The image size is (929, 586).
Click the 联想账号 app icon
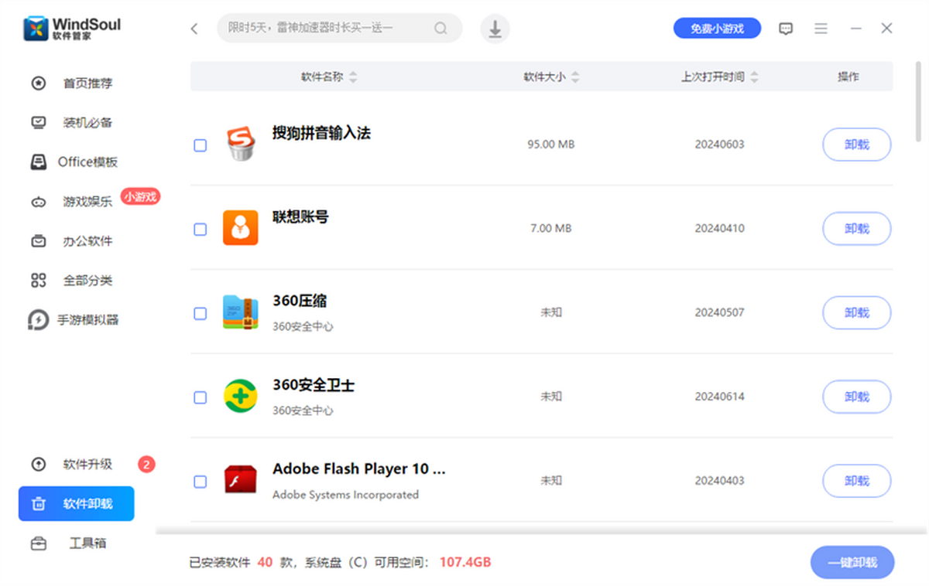[241, 228]
